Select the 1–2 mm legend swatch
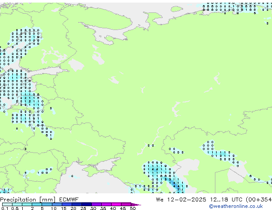The width and height of the screenshot is (272, 210). (x=27, y=204)
